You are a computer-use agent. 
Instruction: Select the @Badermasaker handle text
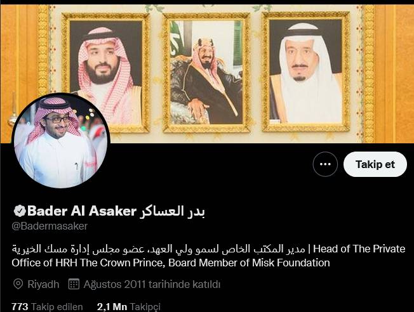tap(50, 226)
